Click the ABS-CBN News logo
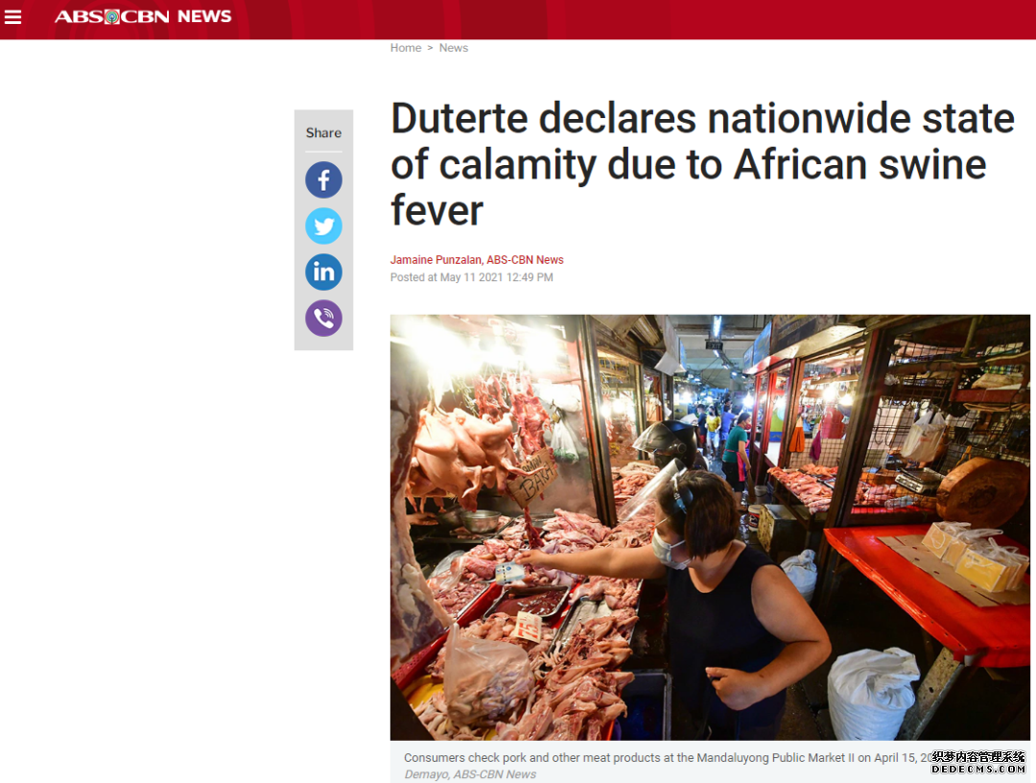The height and width of the screenshot is (783, 1036). 143,16
